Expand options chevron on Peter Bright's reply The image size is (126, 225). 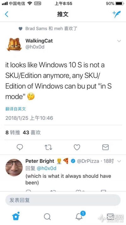(x=119, y=161)
